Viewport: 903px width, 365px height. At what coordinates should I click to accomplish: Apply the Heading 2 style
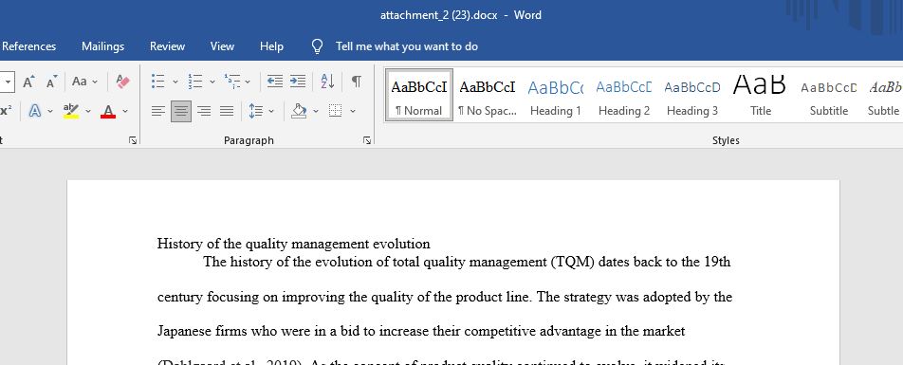[624, 96]
